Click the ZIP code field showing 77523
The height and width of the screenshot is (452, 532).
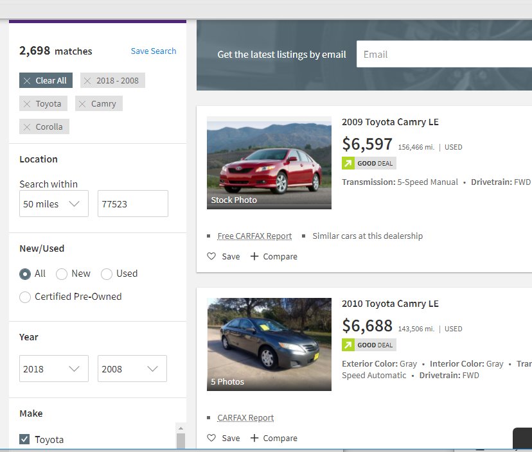(x=132, y=204)
